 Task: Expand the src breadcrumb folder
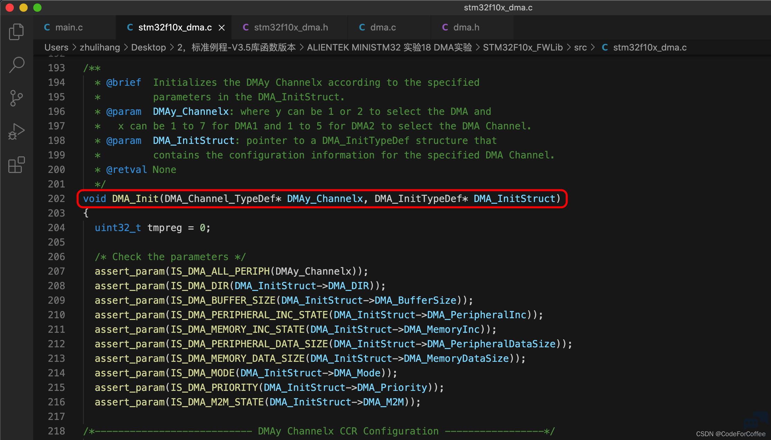pyautogui.click(x=580, y=47)
